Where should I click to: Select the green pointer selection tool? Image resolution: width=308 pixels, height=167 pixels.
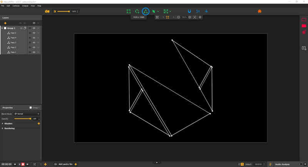pos(154,12)
